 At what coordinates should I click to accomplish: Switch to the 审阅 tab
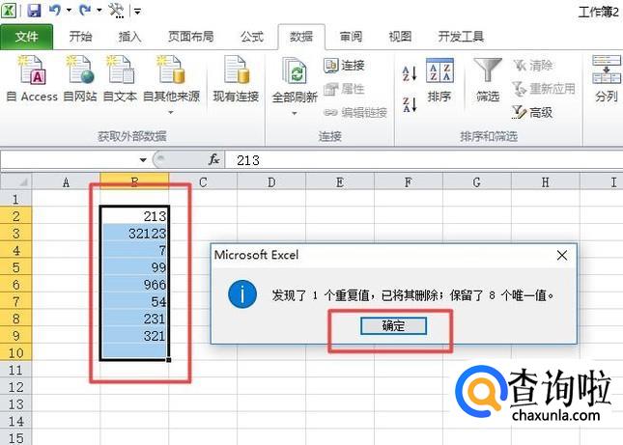351,37
